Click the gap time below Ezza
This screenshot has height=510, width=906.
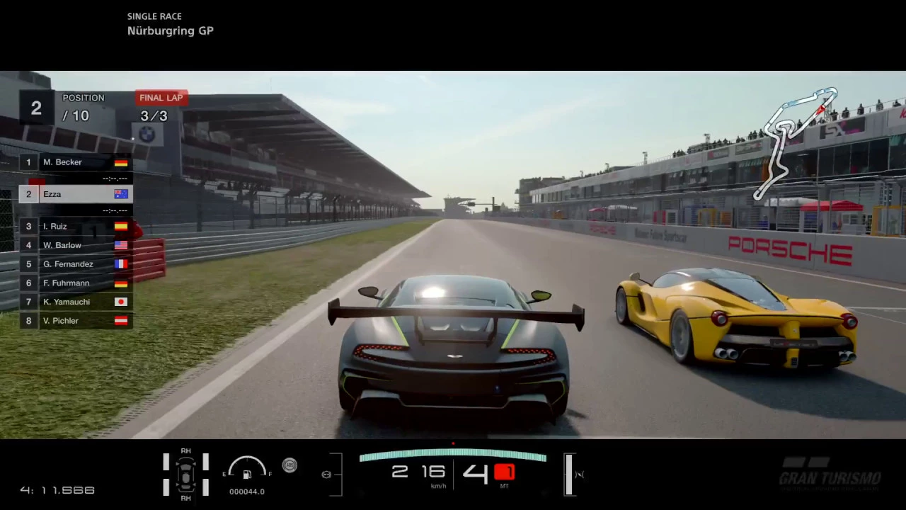pos(115,210)
